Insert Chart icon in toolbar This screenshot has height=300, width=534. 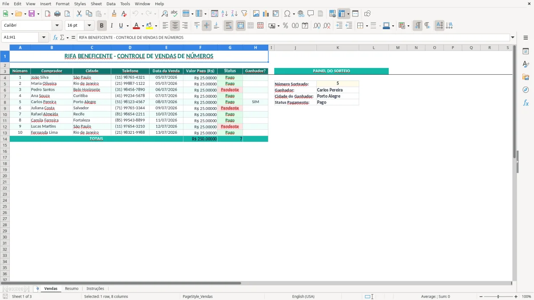point(266,14)
